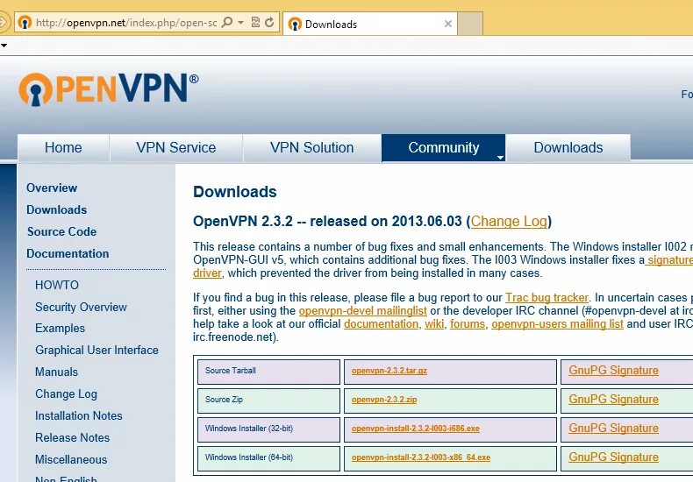Toggle the compatibility view icon
This screenshot has height=482, width=693.
tap(255, 22)
